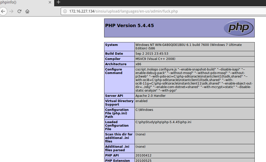Select the phpStudy php.ini path value
This screenshot has width=266, height=162.
(x=163, y=122)
